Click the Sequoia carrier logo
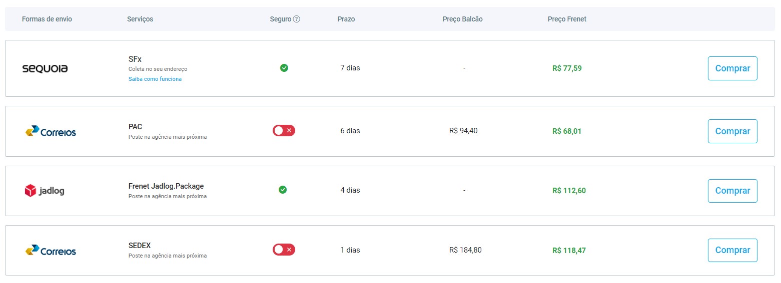The image size is (781, 283). [45, 68]
